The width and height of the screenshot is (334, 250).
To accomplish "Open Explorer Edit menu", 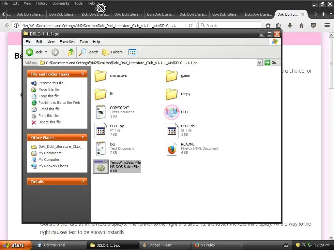I will [x=39, y=42].
